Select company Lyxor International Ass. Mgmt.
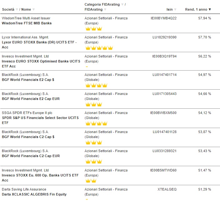The width and height of the screenshot is (220, 203). (x=25, y=37)
